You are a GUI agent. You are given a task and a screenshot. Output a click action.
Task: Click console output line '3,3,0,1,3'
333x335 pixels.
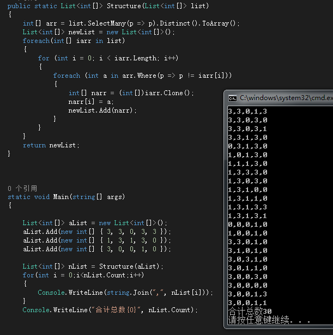pyautogui.click(x=247, y=111)
